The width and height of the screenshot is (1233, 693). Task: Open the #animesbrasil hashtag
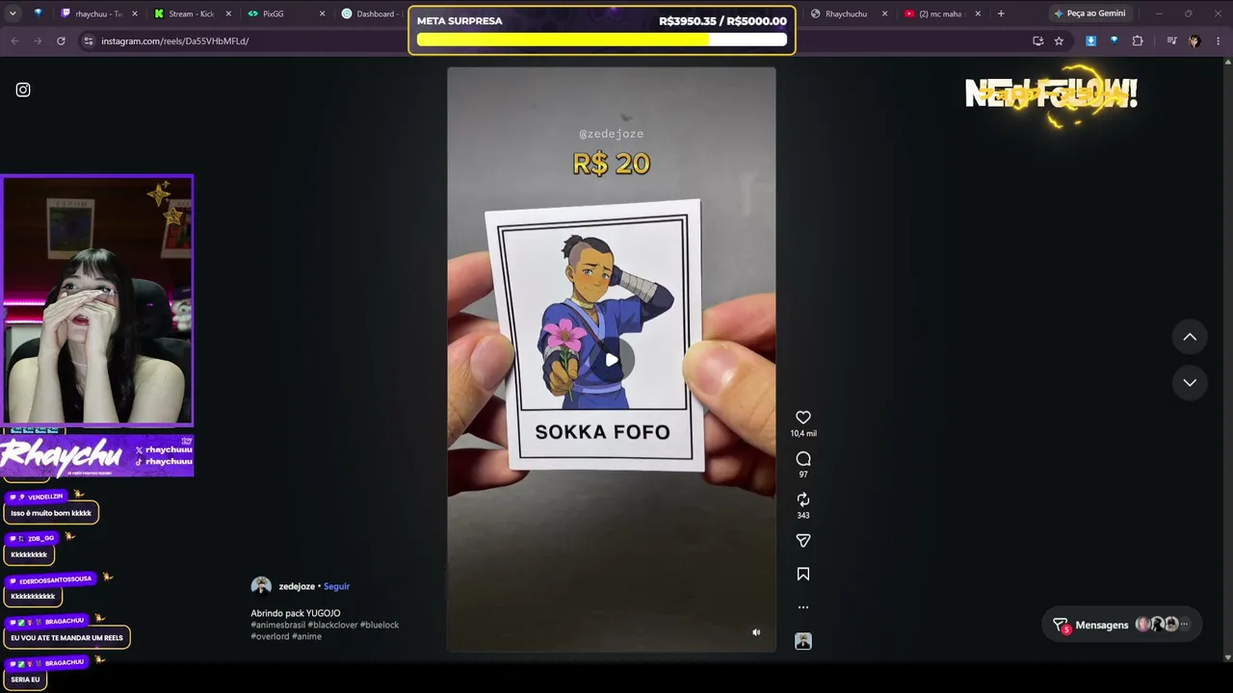click(277, 625)
